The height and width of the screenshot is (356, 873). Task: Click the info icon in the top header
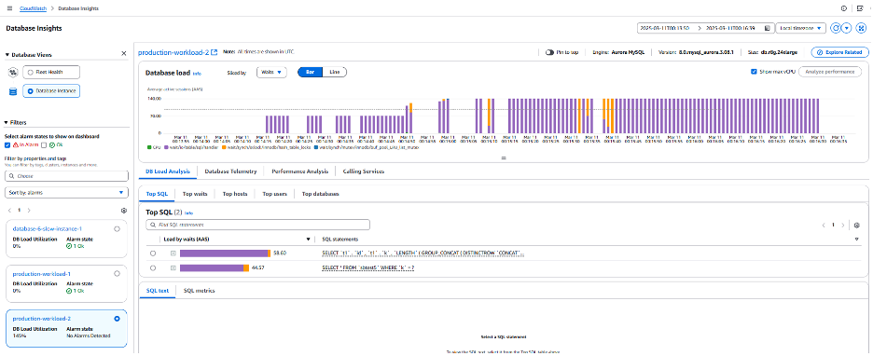(x=844, y=8)
